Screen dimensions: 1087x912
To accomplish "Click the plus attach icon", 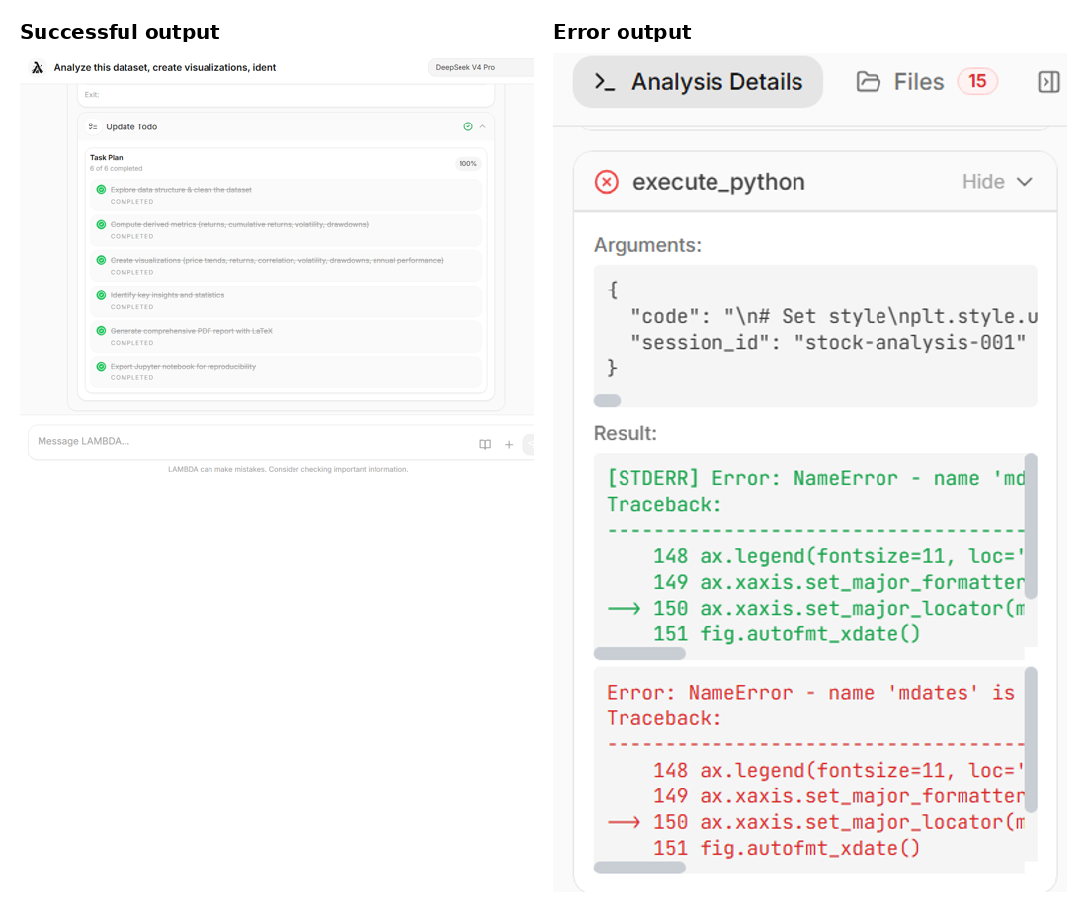I will click(509, 445).
